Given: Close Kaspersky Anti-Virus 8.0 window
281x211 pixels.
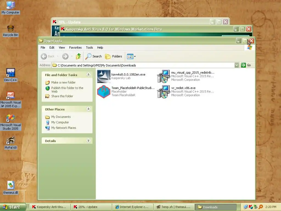Looking at the screenshot, I should [x=249, y=29].
